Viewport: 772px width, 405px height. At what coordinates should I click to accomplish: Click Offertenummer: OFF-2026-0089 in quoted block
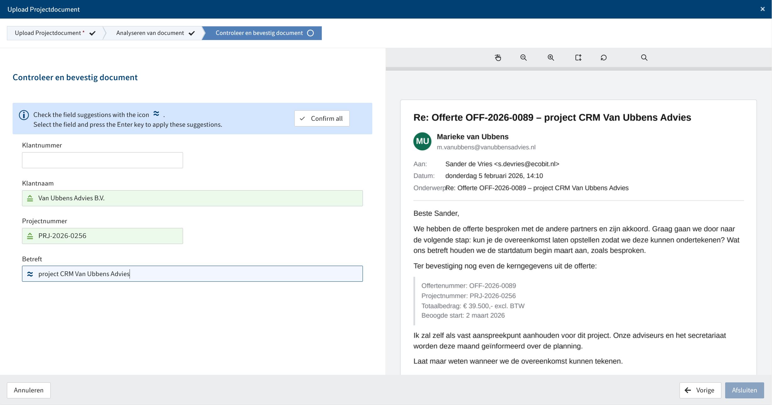pyautogui.click(x=469, y=286)
